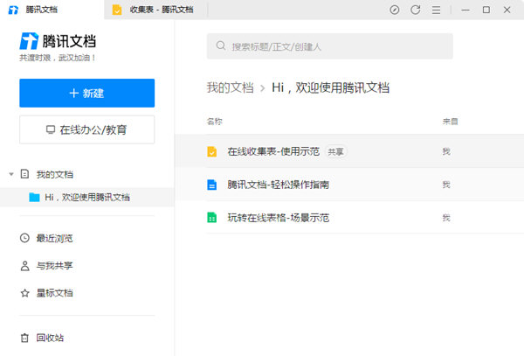This screenshot has height=356, width=524.
Task: Open 与我共享 shared with me
Action: [54, 265]
